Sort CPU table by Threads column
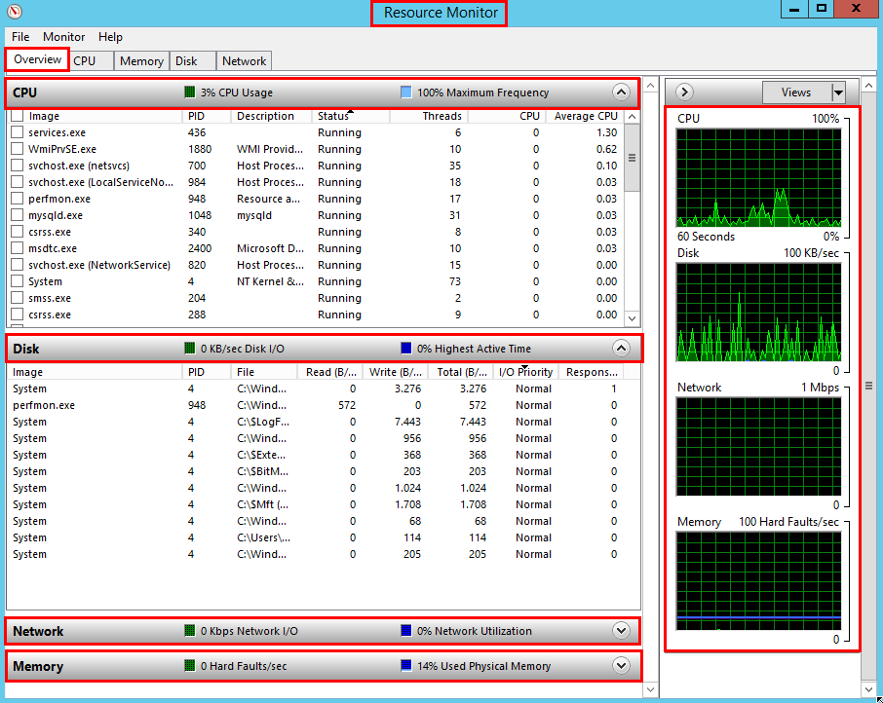 click(x=429, y=116)
